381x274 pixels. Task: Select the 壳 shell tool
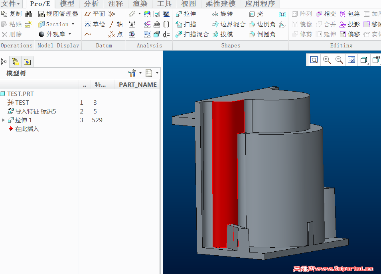(x=257, y=14)
